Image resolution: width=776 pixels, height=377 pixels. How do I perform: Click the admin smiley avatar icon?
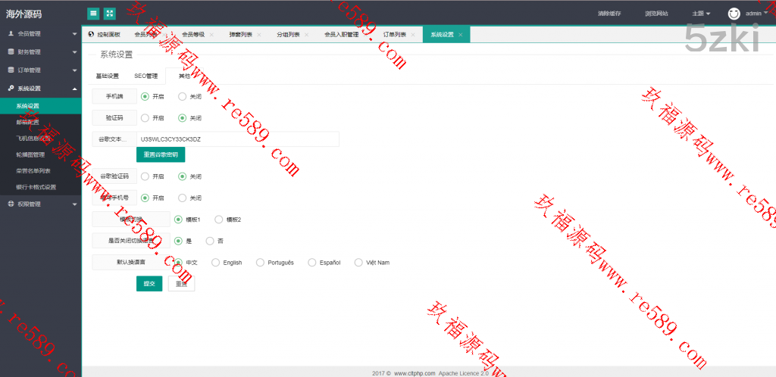734,14
